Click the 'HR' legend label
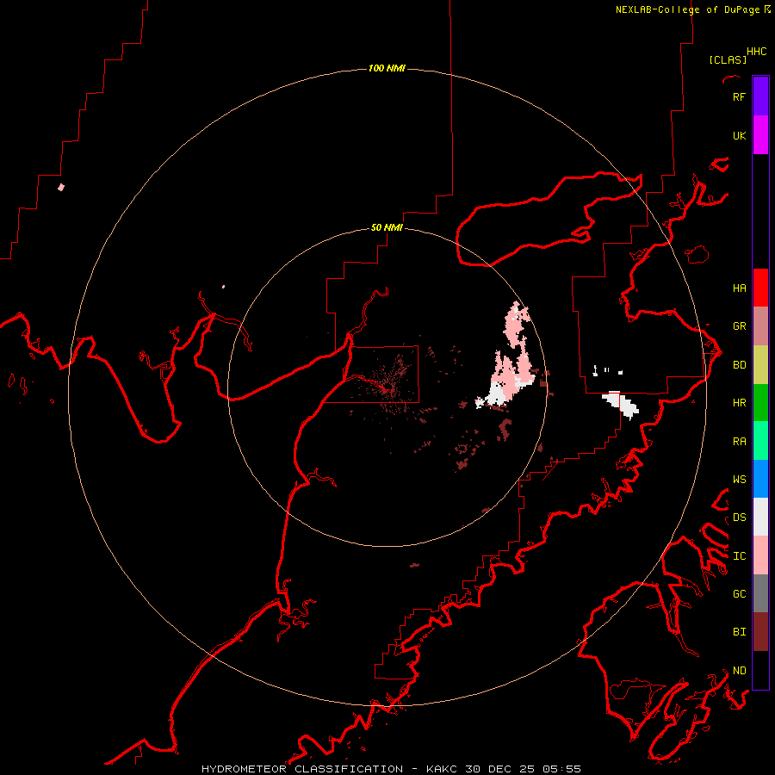 pyautogui.click(x=739, y=403)
